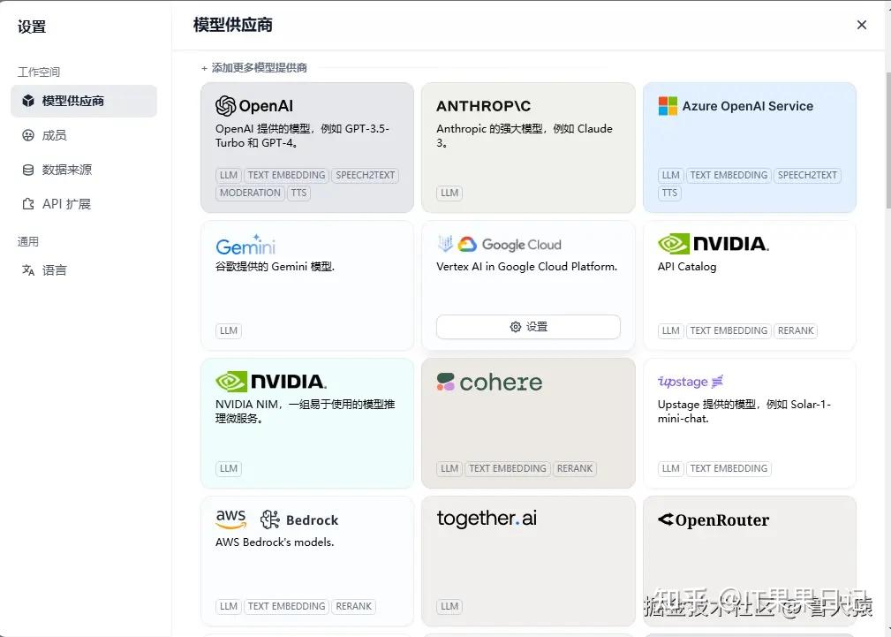The height and width of the screenshot is (637, 891).
Task: Open 语言 settings tab
Action: click(84, 269)
